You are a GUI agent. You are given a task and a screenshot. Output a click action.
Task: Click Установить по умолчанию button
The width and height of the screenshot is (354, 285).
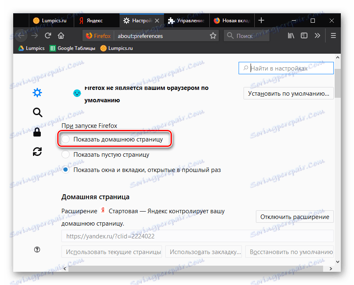[288, 93]
